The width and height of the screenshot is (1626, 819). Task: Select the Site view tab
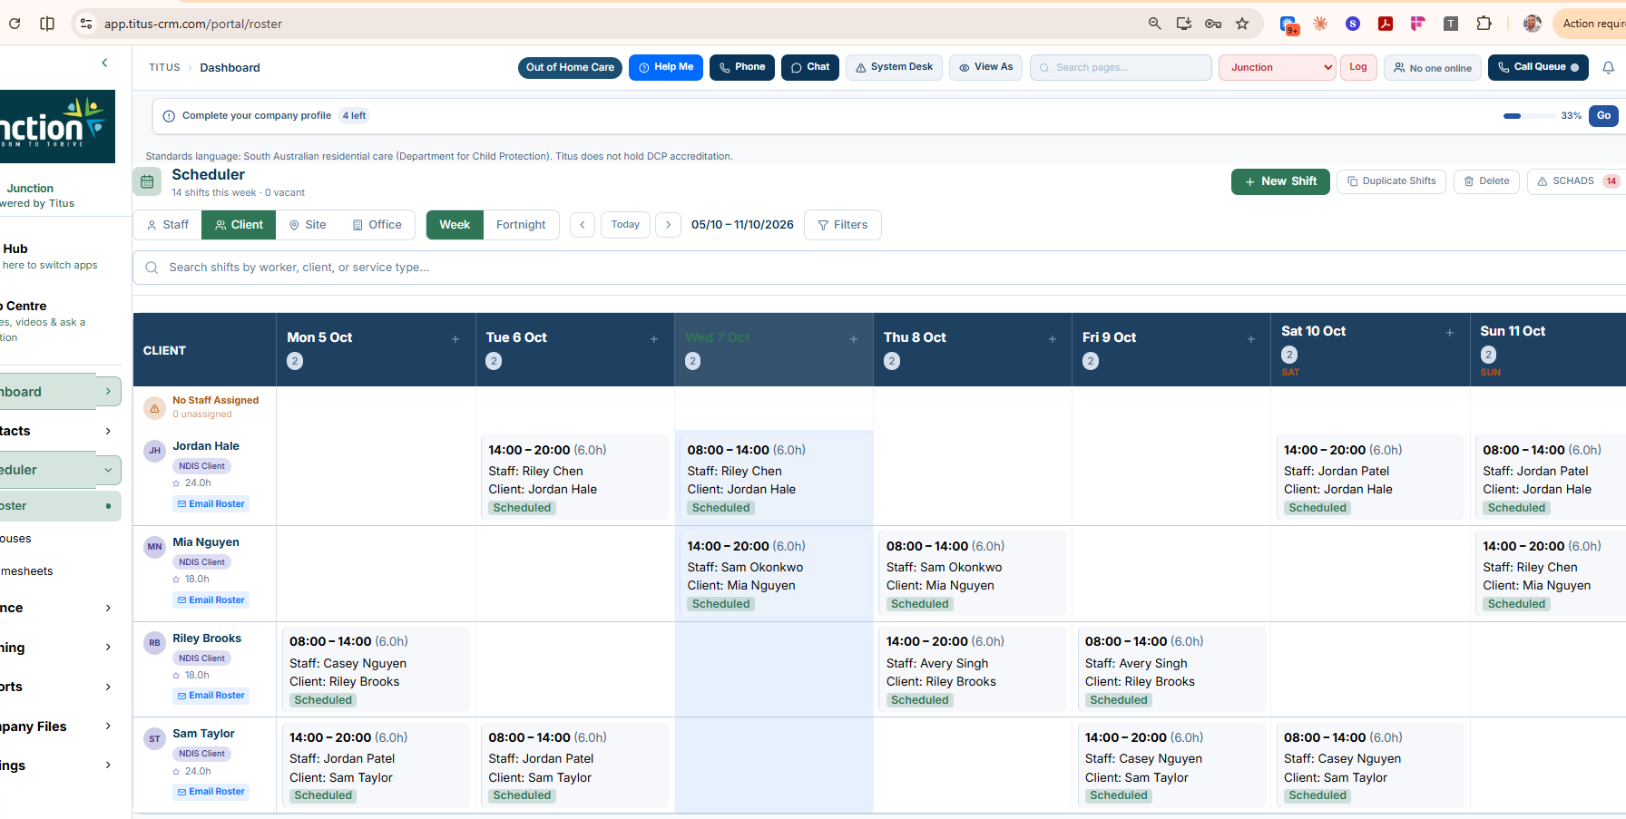308,225
